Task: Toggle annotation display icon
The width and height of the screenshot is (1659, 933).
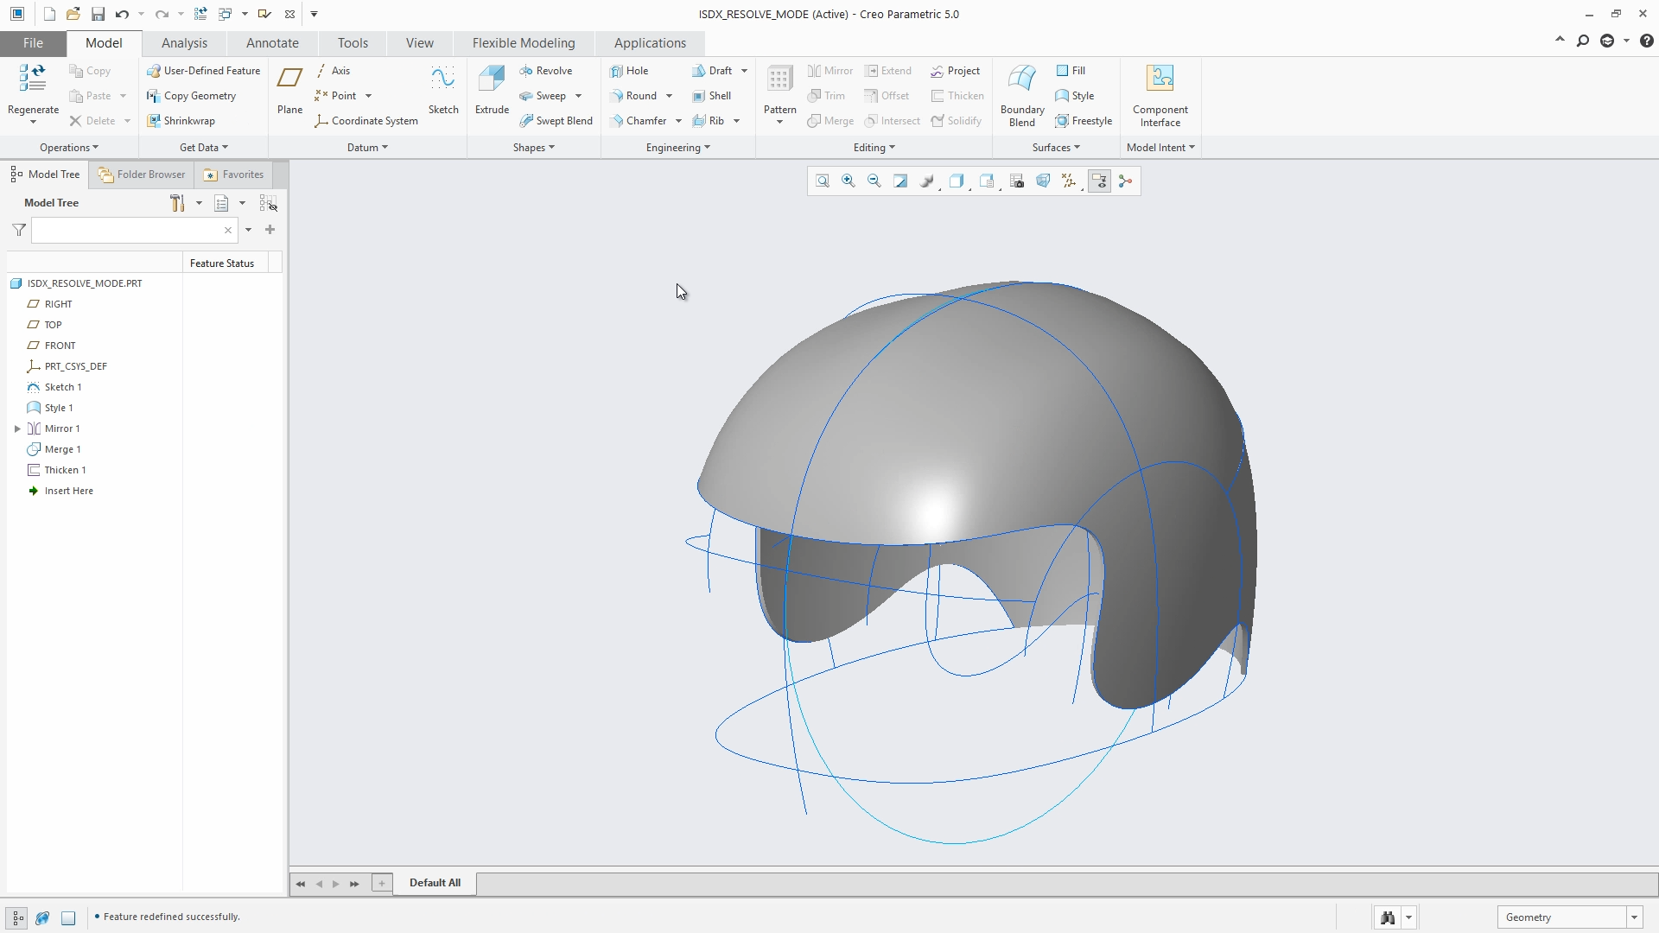Action: point(1099,181)
